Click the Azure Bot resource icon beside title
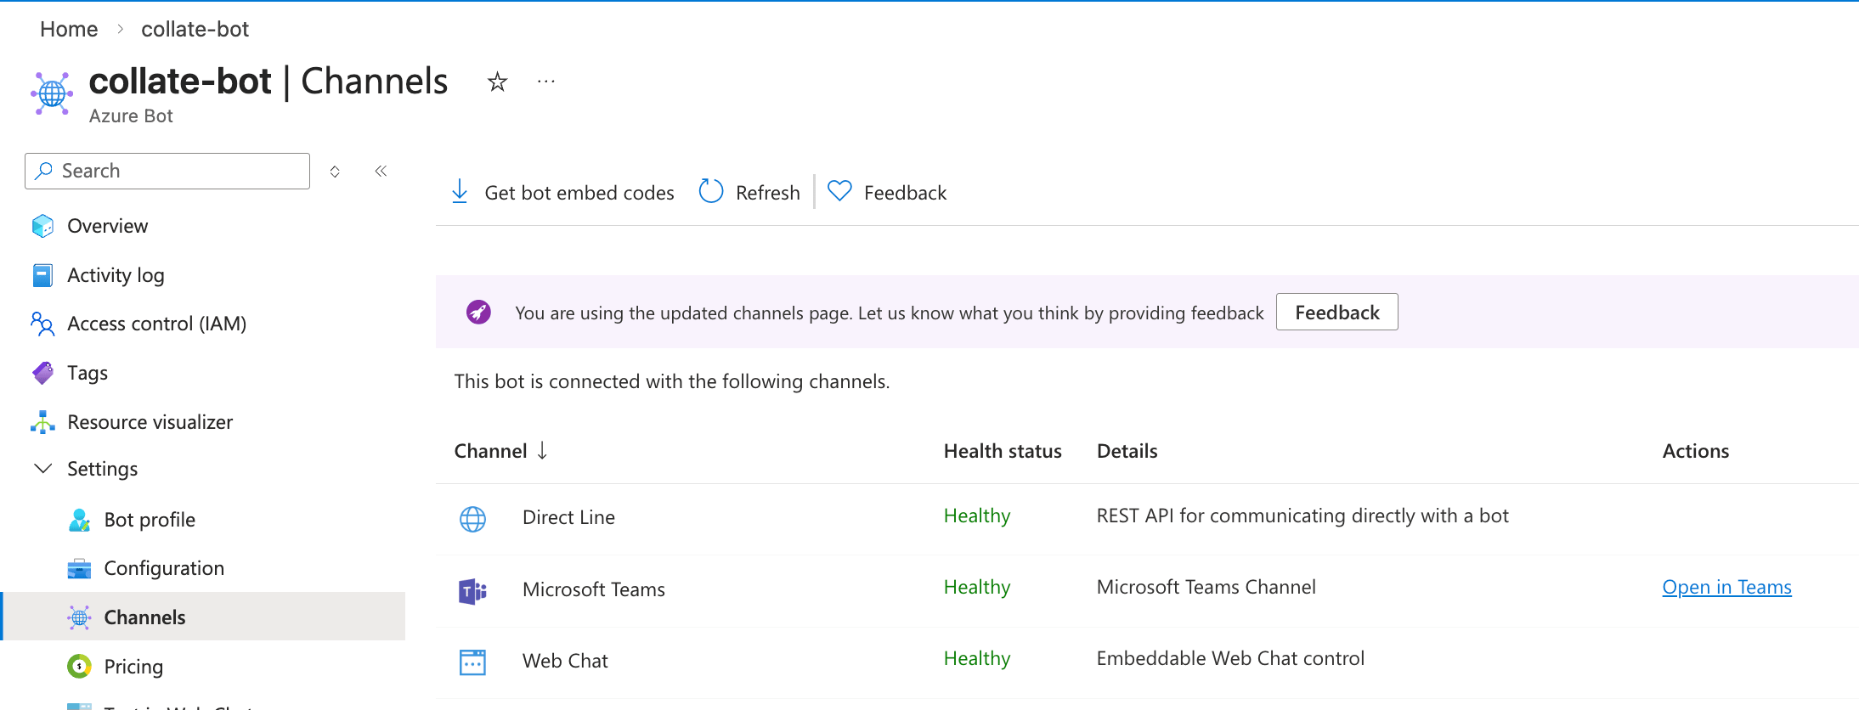1859x710 pixels. pyautogui.click(x=52, y=93)
